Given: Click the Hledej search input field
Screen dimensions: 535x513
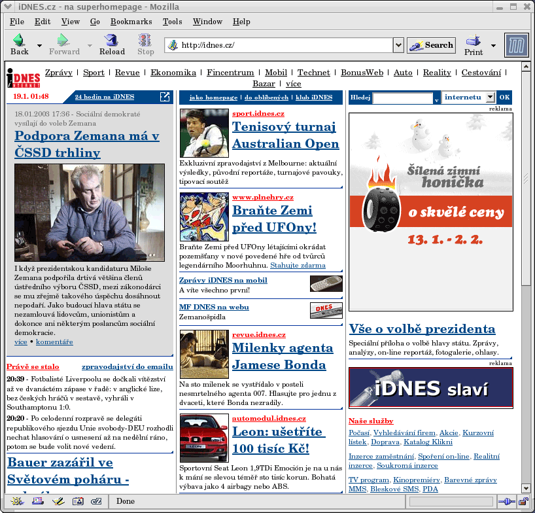Looking at the screenshot, I should point(403,97).
